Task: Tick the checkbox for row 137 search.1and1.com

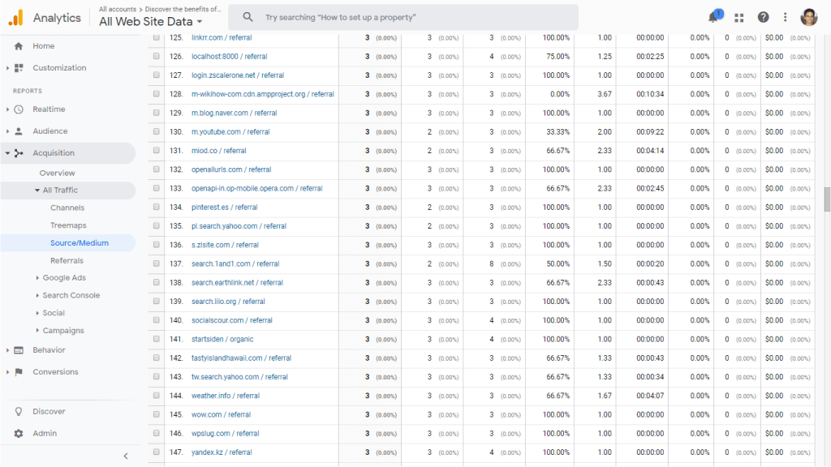Action: 157,263
